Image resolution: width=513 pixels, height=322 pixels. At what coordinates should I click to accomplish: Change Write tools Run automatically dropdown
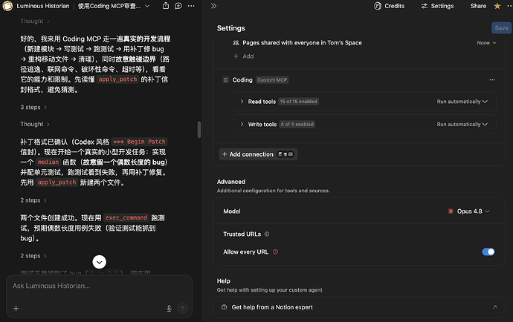click(x=462, y=125)
